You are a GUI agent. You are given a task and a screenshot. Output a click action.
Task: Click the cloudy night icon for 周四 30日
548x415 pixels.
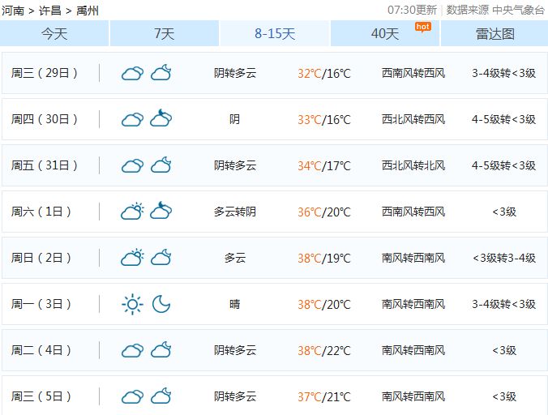(x=161, y=119)
